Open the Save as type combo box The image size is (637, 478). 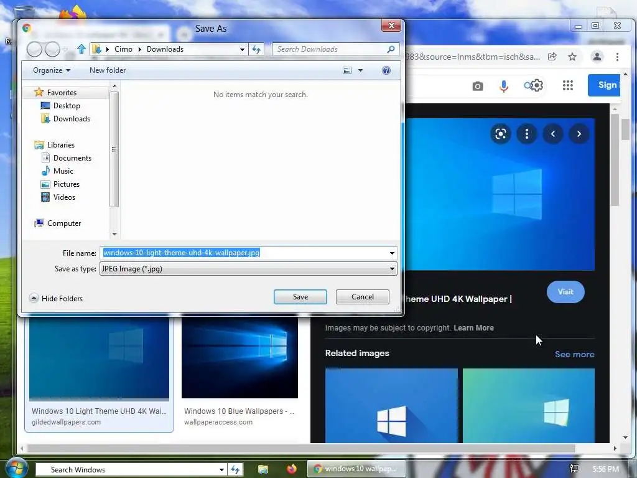pyautogui.click(x=248, y=269)
